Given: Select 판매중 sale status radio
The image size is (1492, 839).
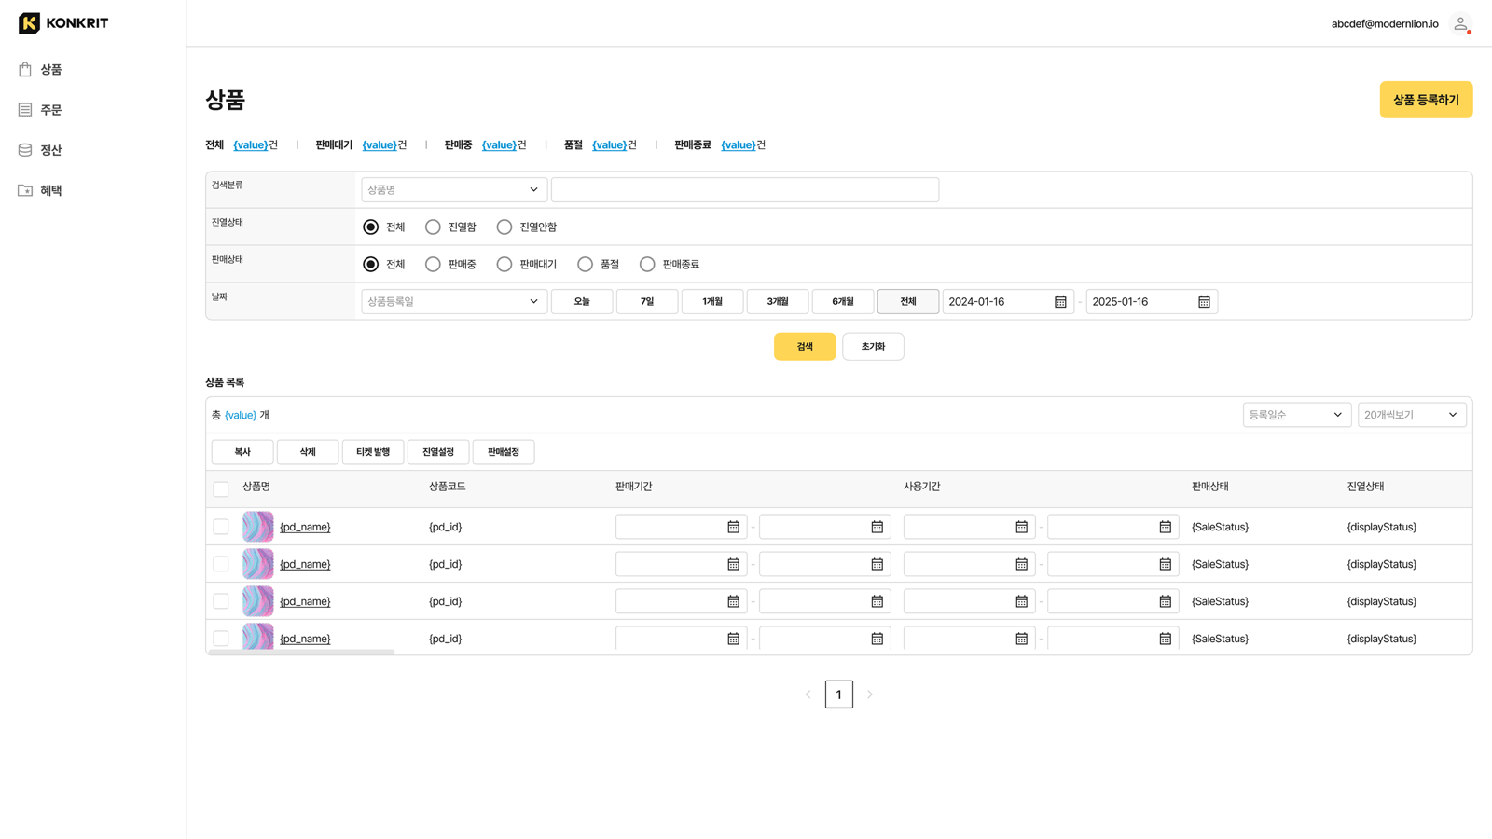Looking at the screenshot, I should pyautogui.click(x=433, y=264).
